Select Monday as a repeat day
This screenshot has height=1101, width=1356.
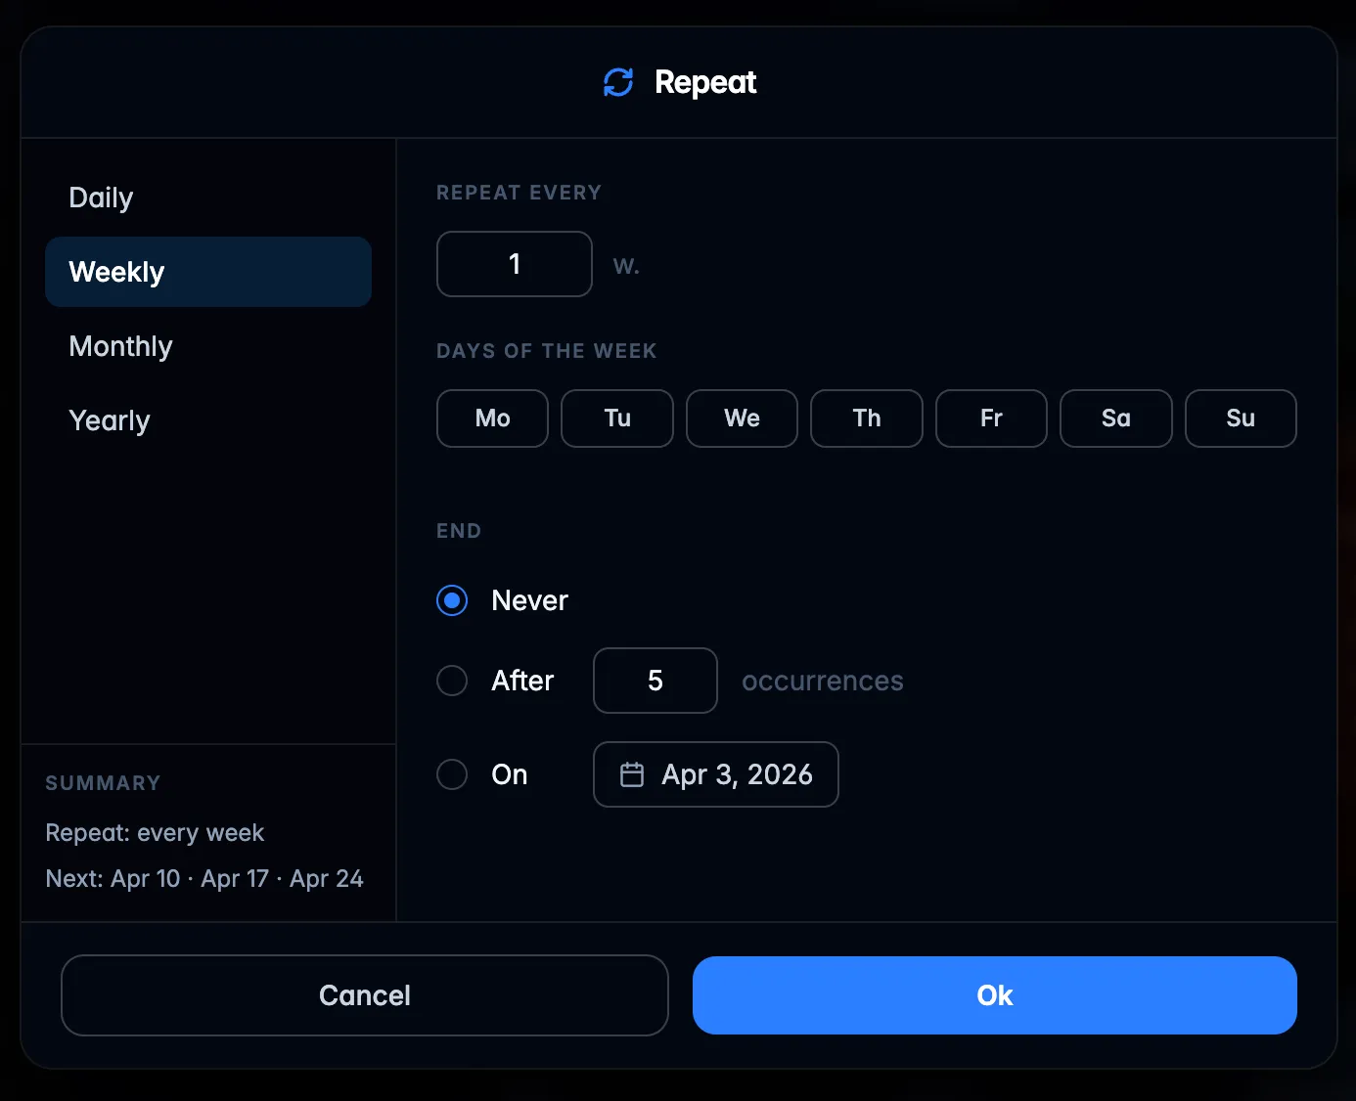492,418
